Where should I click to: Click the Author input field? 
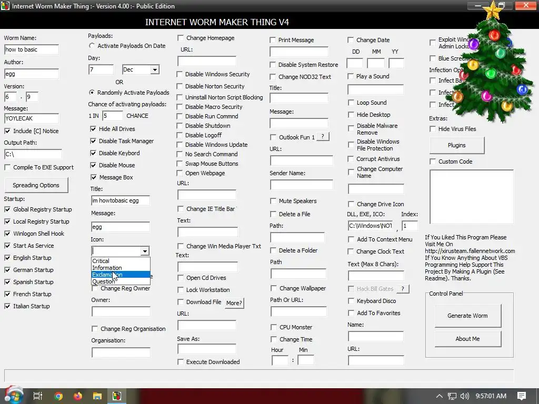[x=31, y=74]
